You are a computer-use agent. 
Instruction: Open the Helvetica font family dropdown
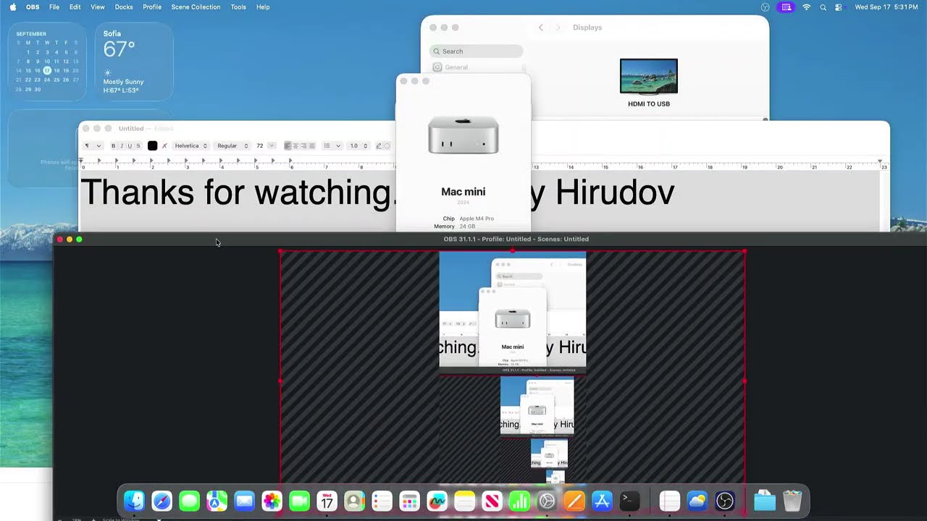pos(190,146)
